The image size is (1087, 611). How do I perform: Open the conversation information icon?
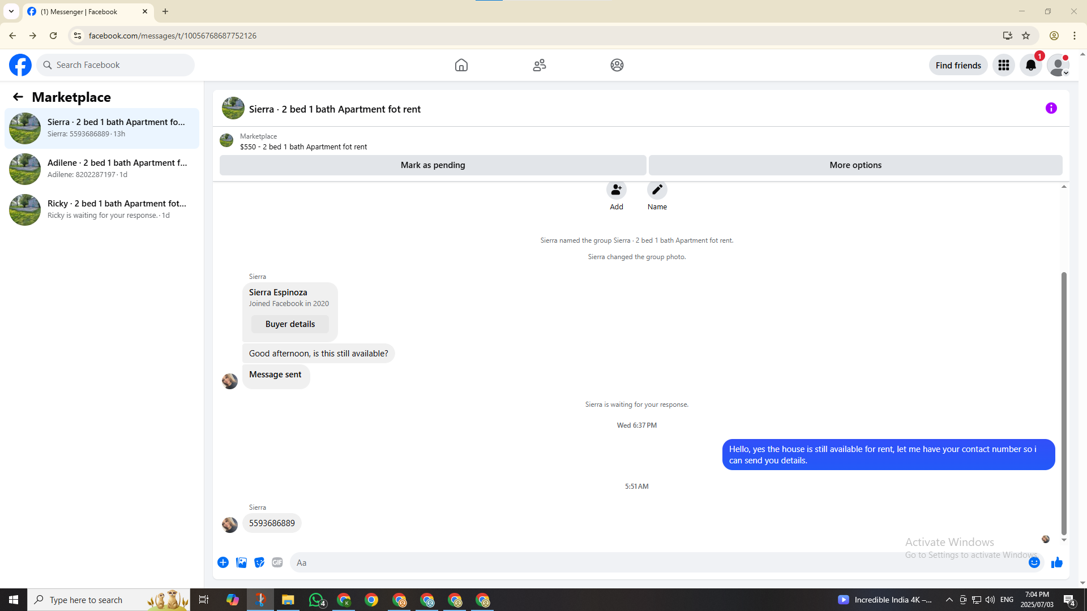(1051, 108)
